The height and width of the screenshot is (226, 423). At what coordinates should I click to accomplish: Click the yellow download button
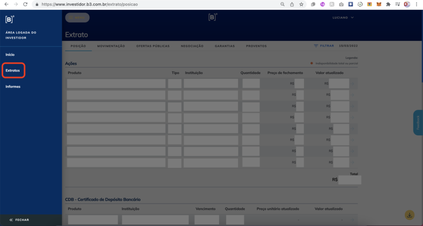pyautogui.click(x=409, y=215)
